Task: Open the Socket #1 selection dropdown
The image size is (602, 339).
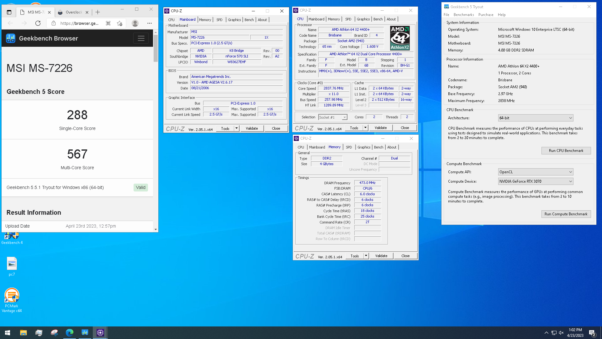Action: coord(333,117)
